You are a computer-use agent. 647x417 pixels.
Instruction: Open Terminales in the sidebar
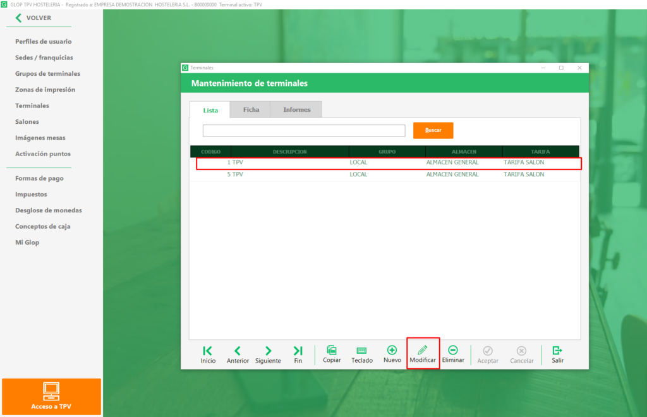(32, 106)
